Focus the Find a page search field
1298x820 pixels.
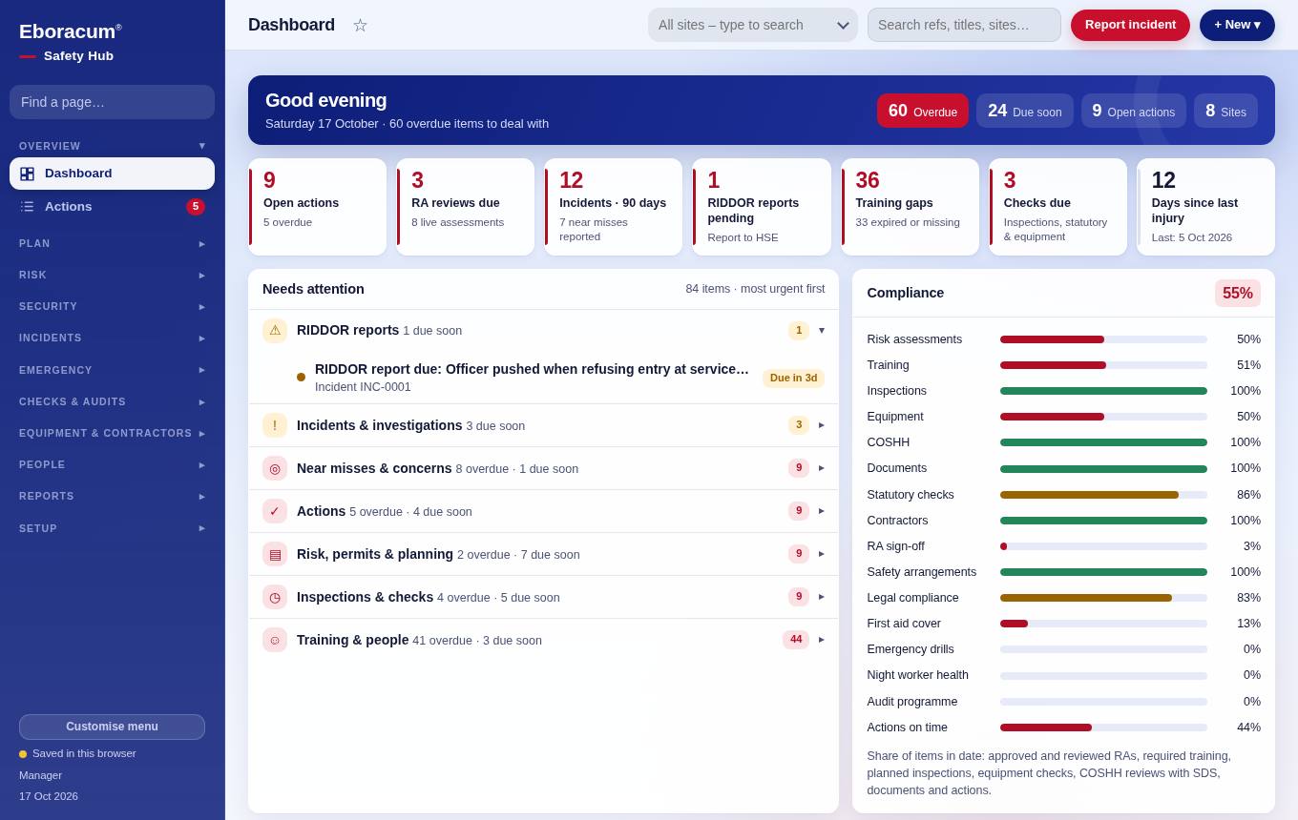[x=113, y=102]
